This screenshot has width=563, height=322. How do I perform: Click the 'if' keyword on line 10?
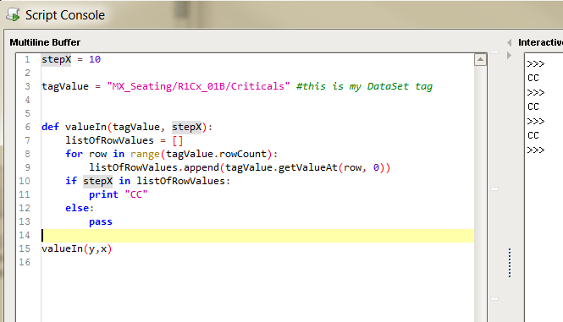(x=71, y=181)
